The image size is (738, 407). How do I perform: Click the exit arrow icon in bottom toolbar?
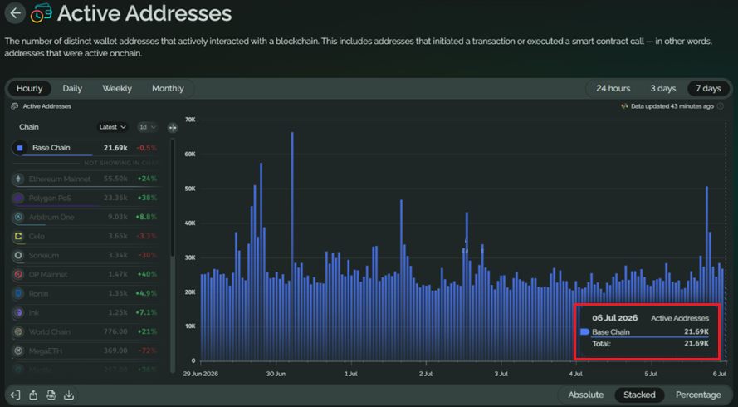[x=15, y=395]
